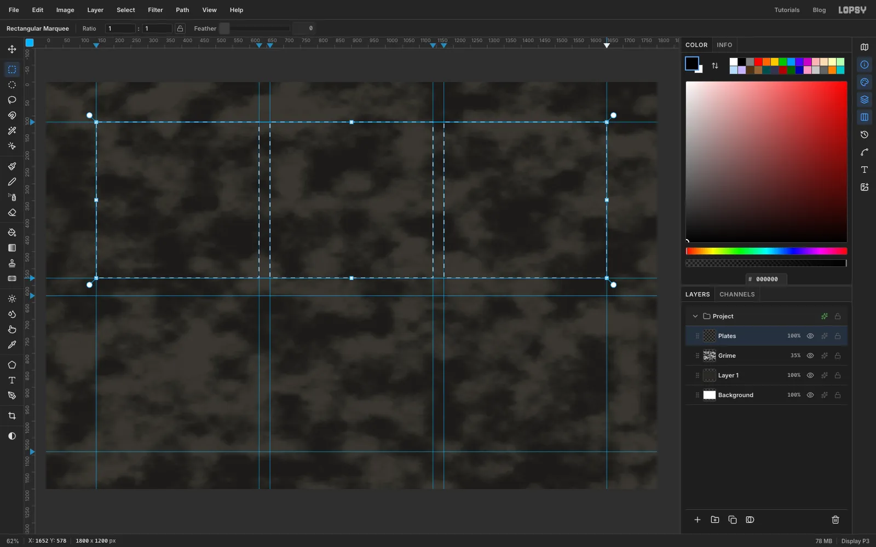This screenshot has height=547, width=876.
Task: Add a new layer with plus icon
Action: 698,520
